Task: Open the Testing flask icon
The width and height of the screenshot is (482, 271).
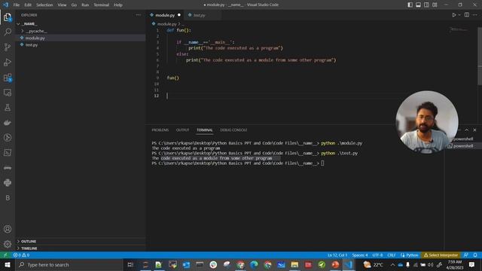Action: (8, 108)
